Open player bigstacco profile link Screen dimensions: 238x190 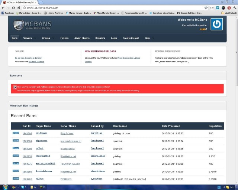click(x=42, y=141)
